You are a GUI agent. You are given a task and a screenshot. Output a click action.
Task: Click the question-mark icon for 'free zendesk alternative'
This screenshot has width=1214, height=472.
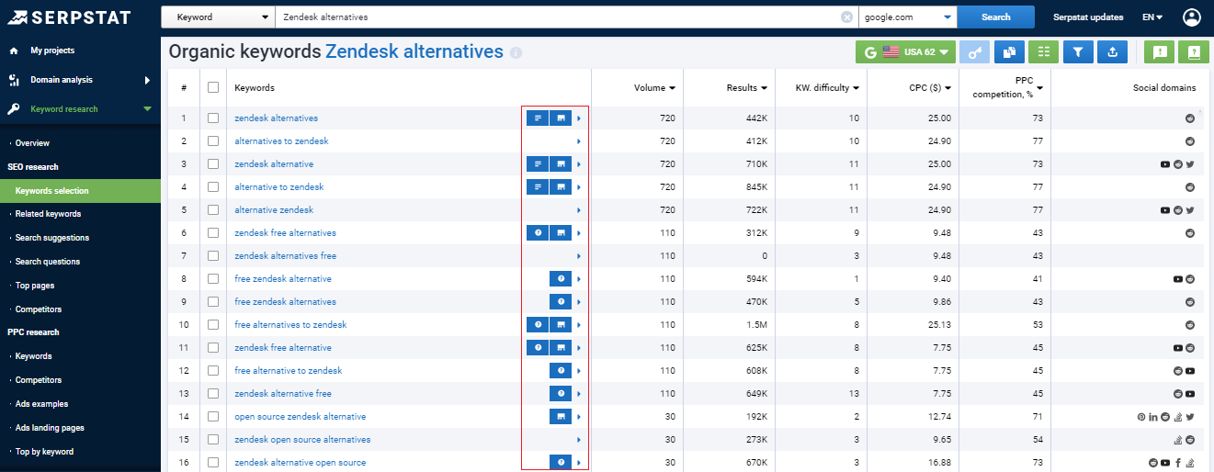[x=561, y=279]
